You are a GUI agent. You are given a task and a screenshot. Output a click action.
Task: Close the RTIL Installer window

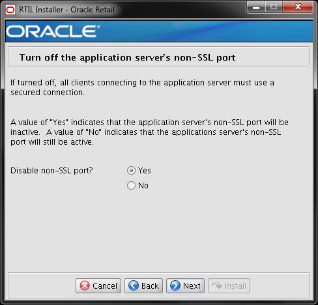point(298,7)
